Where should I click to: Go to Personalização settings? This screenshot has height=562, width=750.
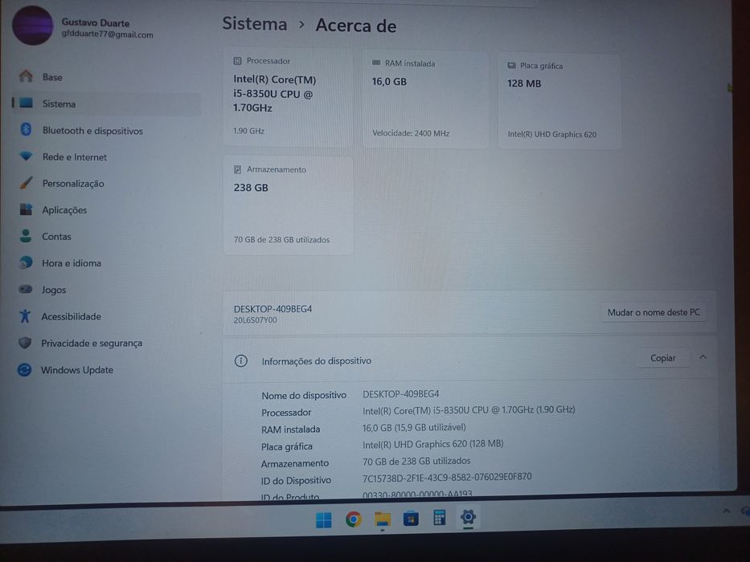click(106, 184)
